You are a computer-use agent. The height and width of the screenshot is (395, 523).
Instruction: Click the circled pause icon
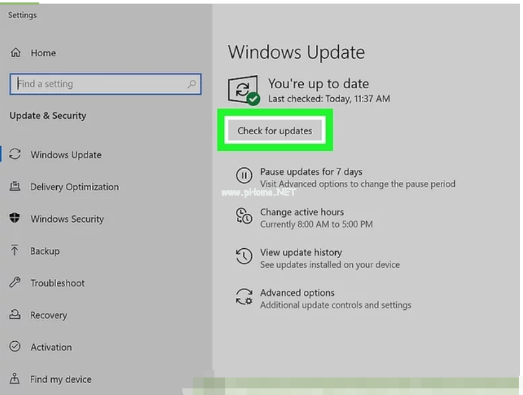[x=243, y=176]
